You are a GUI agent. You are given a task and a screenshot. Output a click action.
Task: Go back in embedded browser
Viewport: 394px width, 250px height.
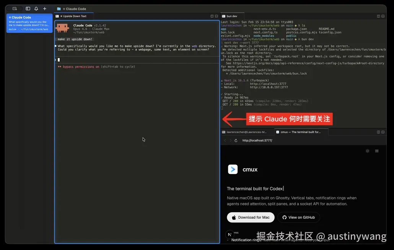pos(225,141)
